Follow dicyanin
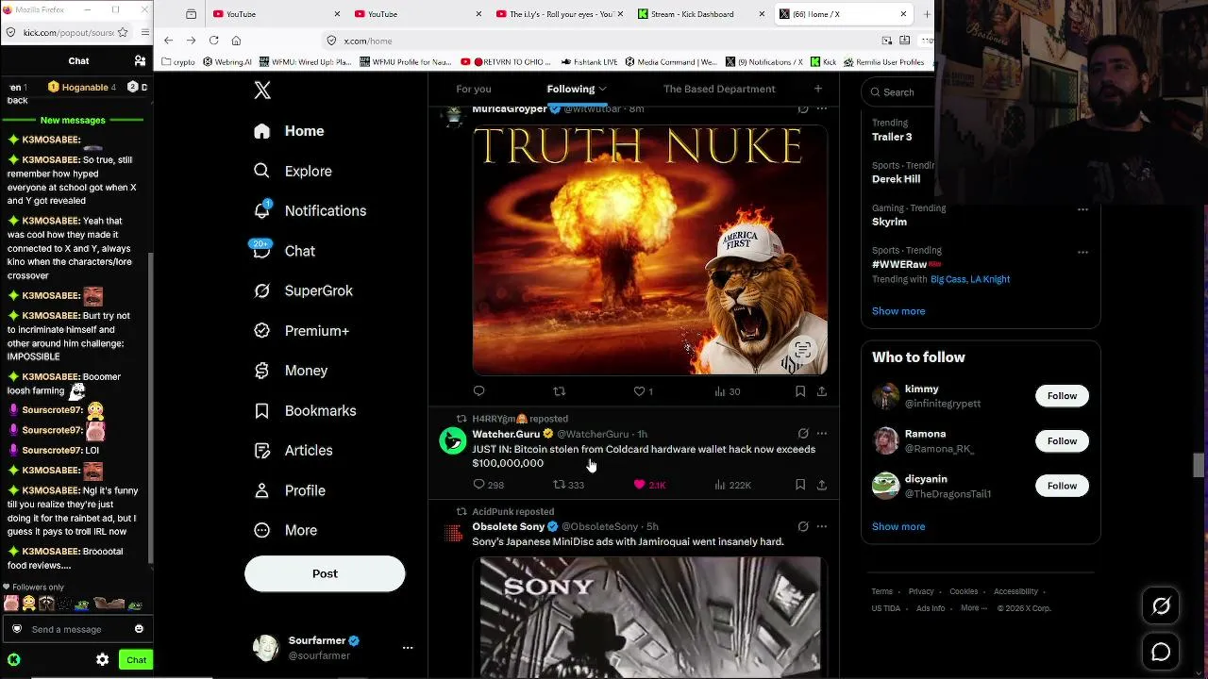 tap(1062, 486)
